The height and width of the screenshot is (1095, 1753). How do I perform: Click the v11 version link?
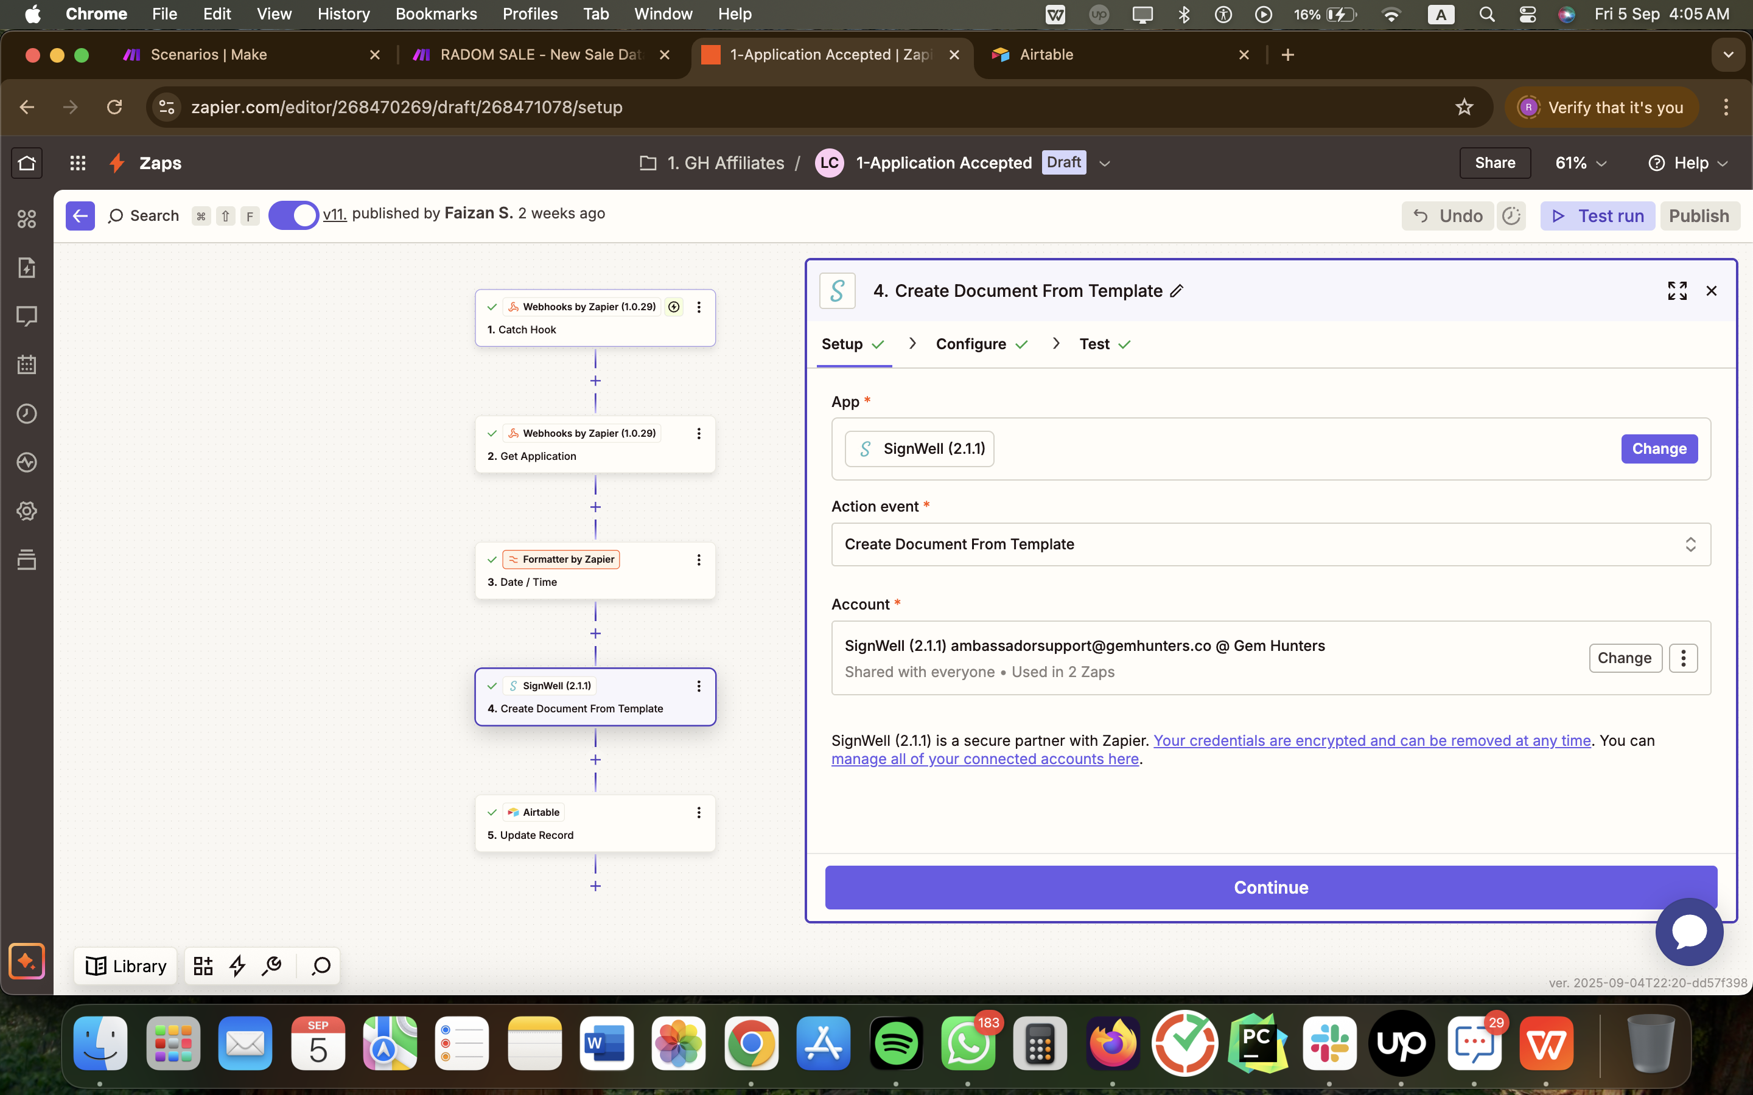(335, 214)
